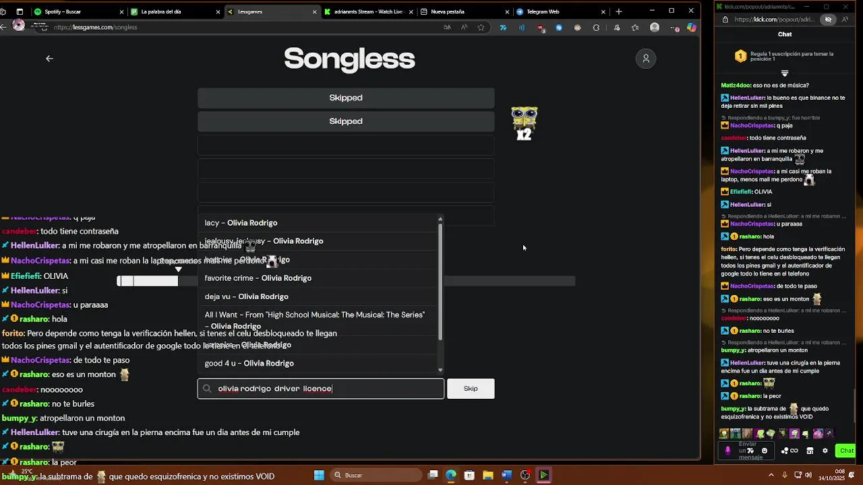863x485 pixels.
Task: Open OBS Studio from the taskbar
Action: point(525,475)
